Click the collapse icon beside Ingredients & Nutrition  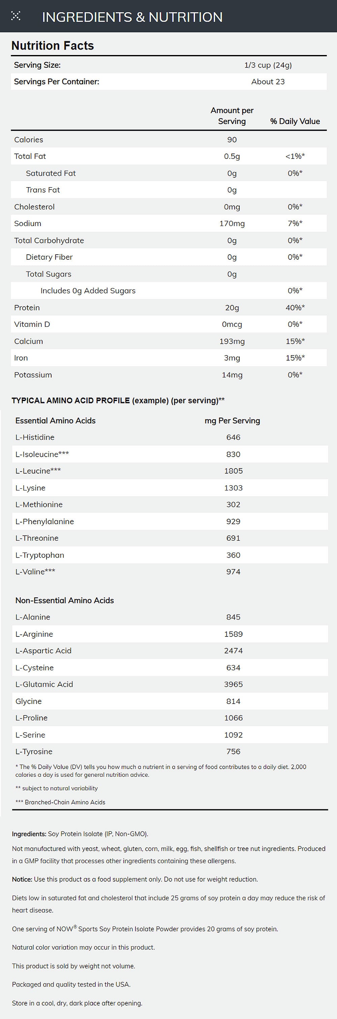click(16, 16)
